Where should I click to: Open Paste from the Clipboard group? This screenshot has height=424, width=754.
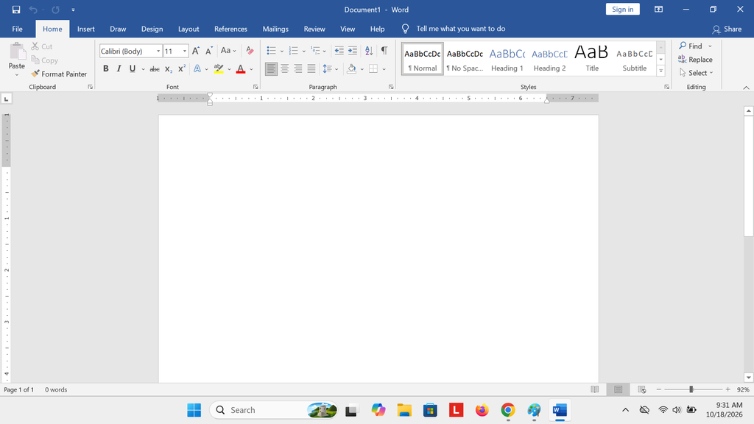point(17,59)
